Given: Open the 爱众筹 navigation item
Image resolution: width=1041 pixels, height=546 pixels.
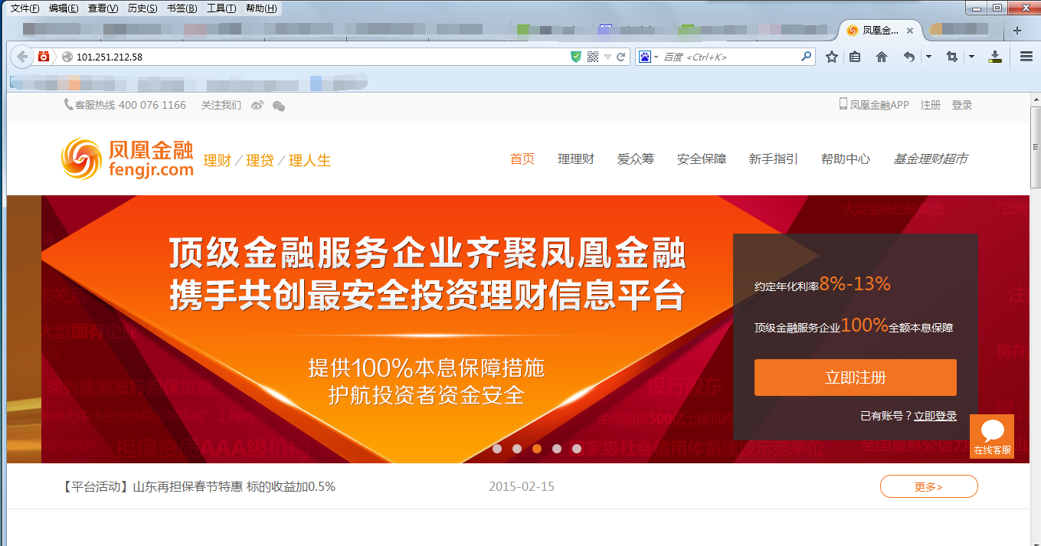Looking at the screenshot, I should click(636, 159).
